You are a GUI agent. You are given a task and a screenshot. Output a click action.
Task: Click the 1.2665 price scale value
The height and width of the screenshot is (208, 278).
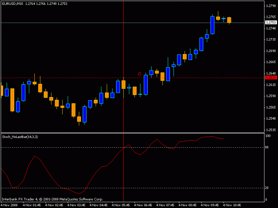pos(271,62)
